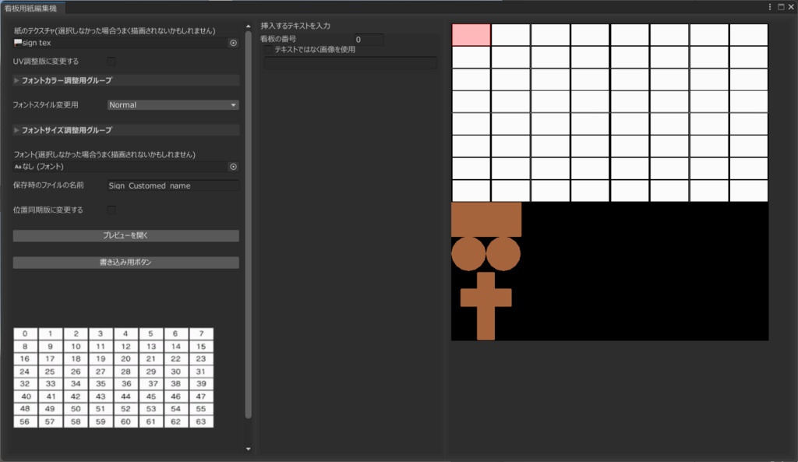Click the left brown circle shape
Viewport: 798px width, 462px height.
click(468, 253)
